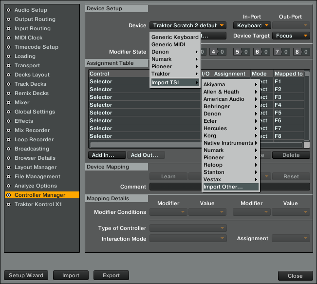Select Loop Recorder page
This screenshot has height=284, width=317.
click(34, 140)
